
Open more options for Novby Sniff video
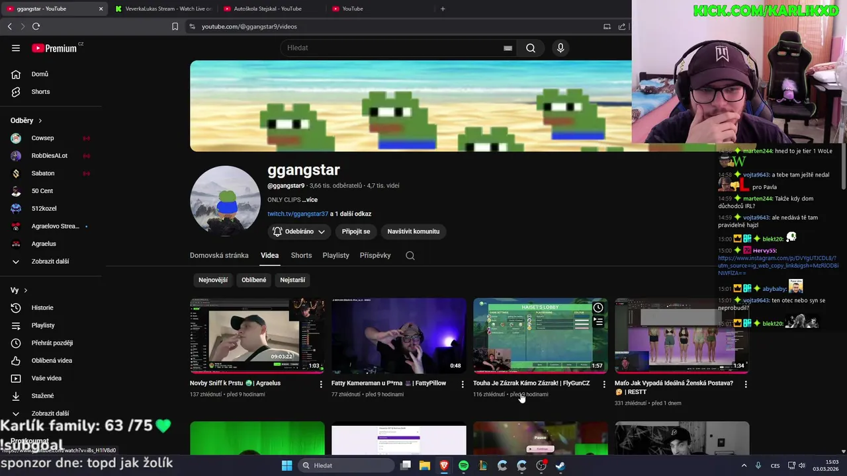click(x=321, y=384)
